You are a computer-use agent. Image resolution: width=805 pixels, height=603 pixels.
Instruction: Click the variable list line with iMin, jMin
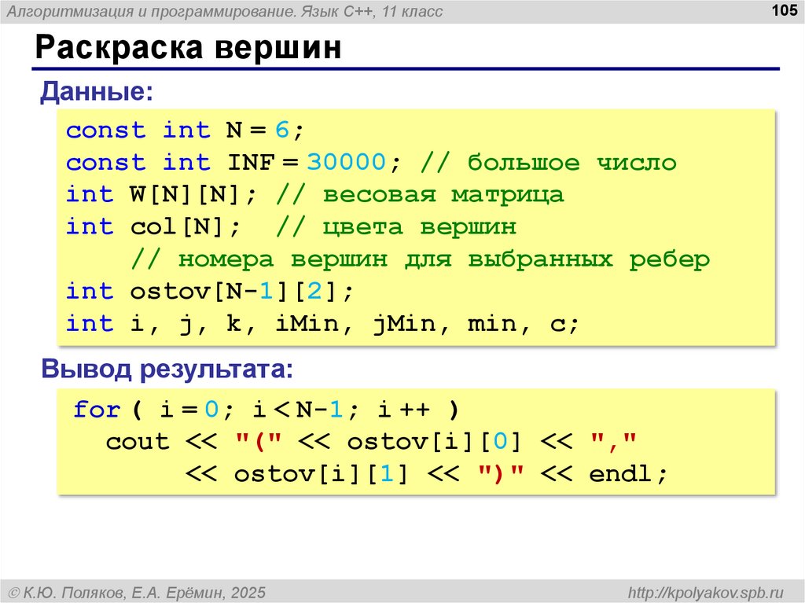coord(322,324)
